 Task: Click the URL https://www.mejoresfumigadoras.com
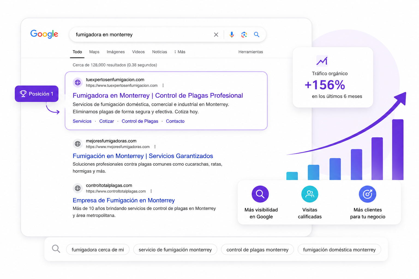[118, 147]
